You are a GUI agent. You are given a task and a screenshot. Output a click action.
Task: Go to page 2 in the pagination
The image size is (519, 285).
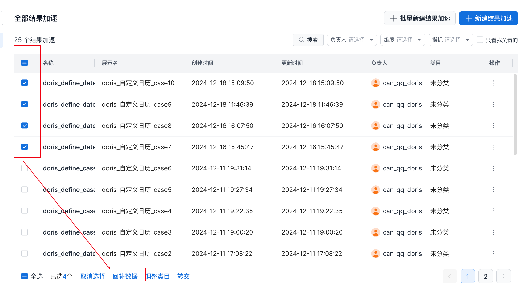485,276
